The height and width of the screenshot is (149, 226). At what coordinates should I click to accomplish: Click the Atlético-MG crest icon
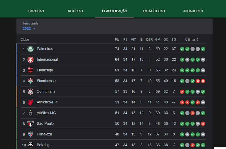point(31,113)
